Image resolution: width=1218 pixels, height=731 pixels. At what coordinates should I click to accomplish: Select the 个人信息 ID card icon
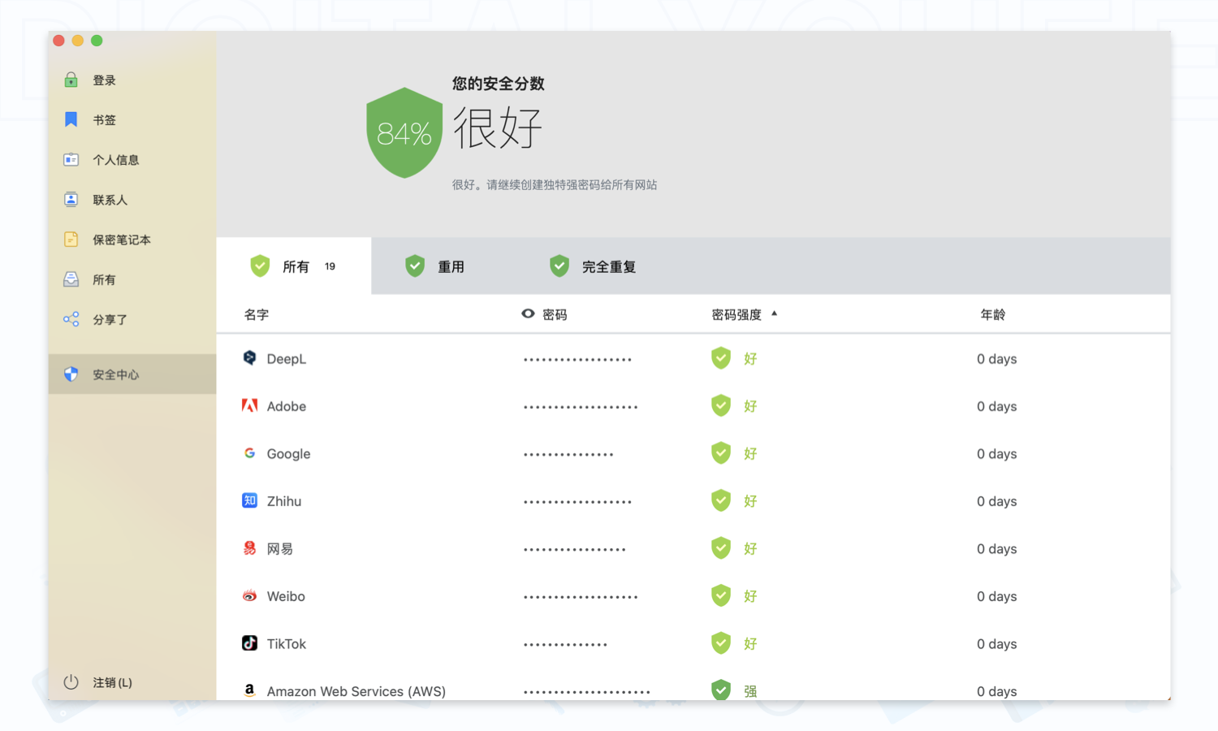click(71, 159)
